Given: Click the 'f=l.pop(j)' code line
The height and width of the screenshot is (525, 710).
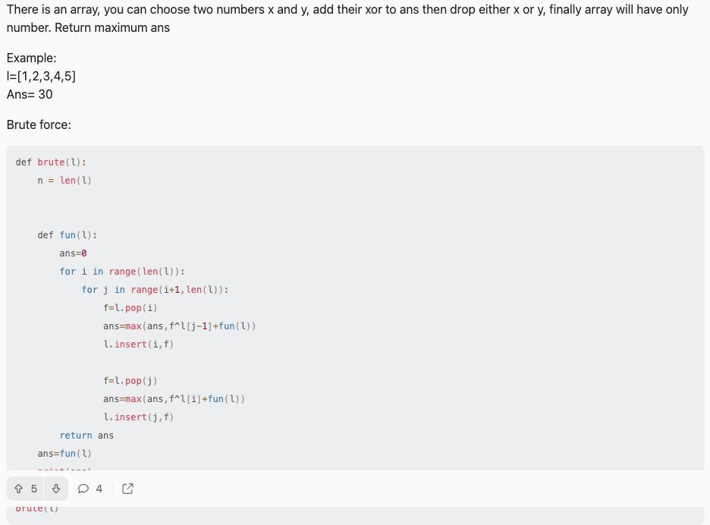Looking at the screenshot, I should [130, 381].
